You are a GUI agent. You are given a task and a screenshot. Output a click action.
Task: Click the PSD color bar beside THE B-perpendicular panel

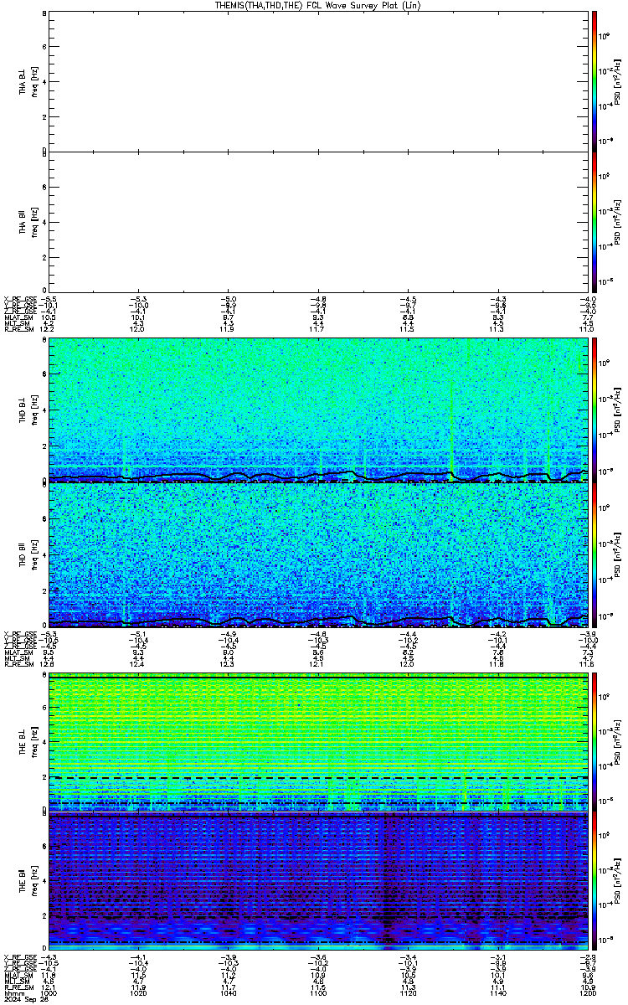click(595, 742)
